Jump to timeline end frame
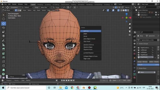This screenshot has width=160, height=90. point(73,80)
